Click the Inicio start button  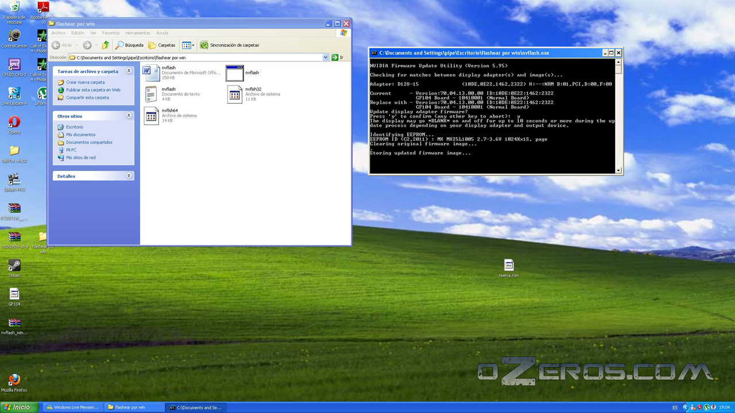tap(20, 407)
